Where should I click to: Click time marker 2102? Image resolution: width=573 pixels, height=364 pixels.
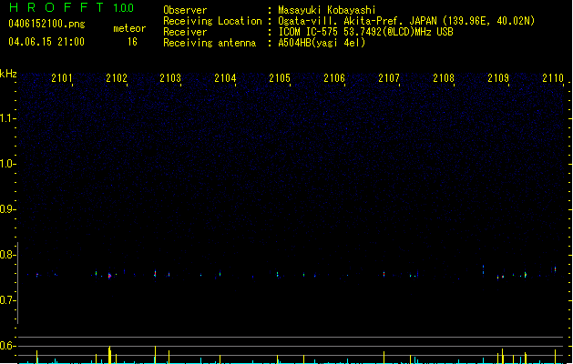click(117, 78)
